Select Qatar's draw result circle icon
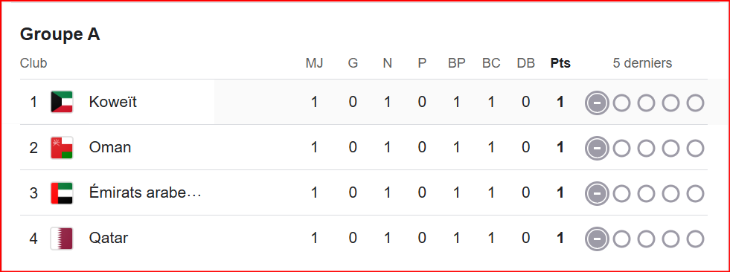 point(597,239)
